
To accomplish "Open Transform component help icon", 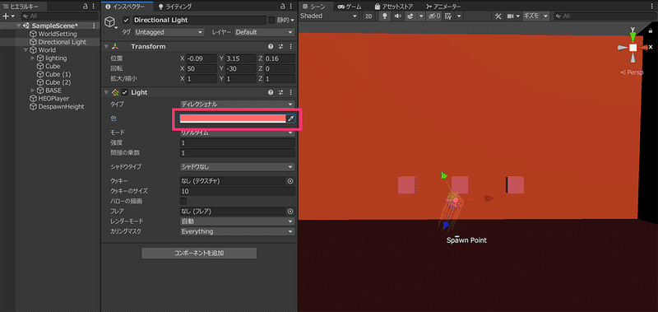I will tap(271, 47).
